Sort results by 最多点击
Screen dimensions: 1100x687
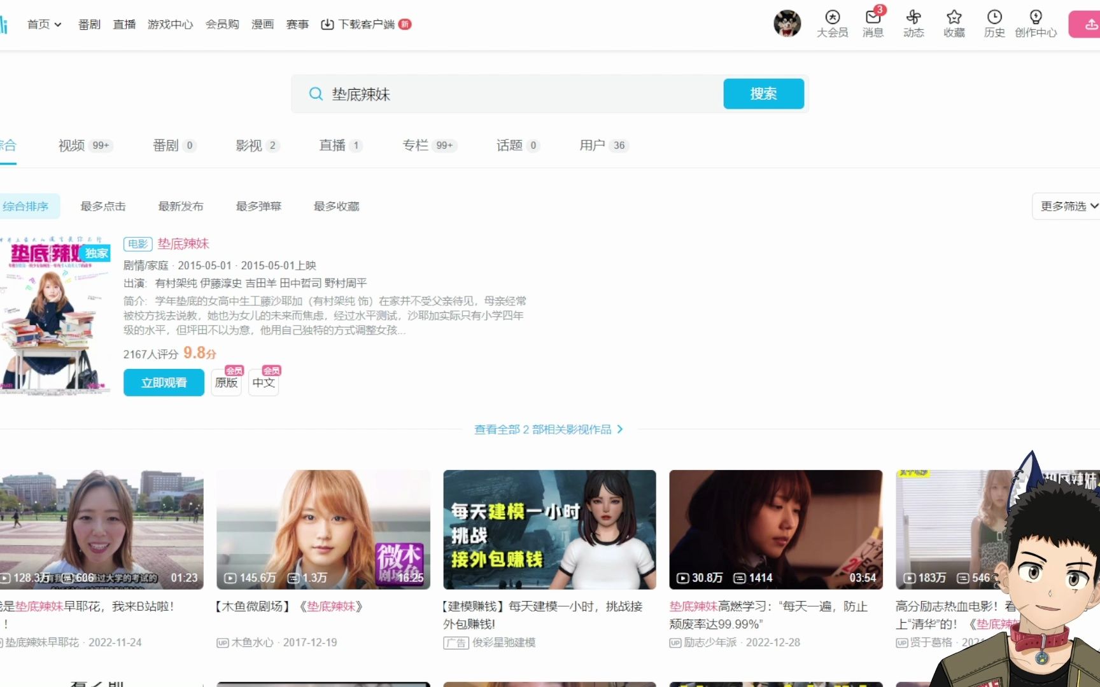103,206
